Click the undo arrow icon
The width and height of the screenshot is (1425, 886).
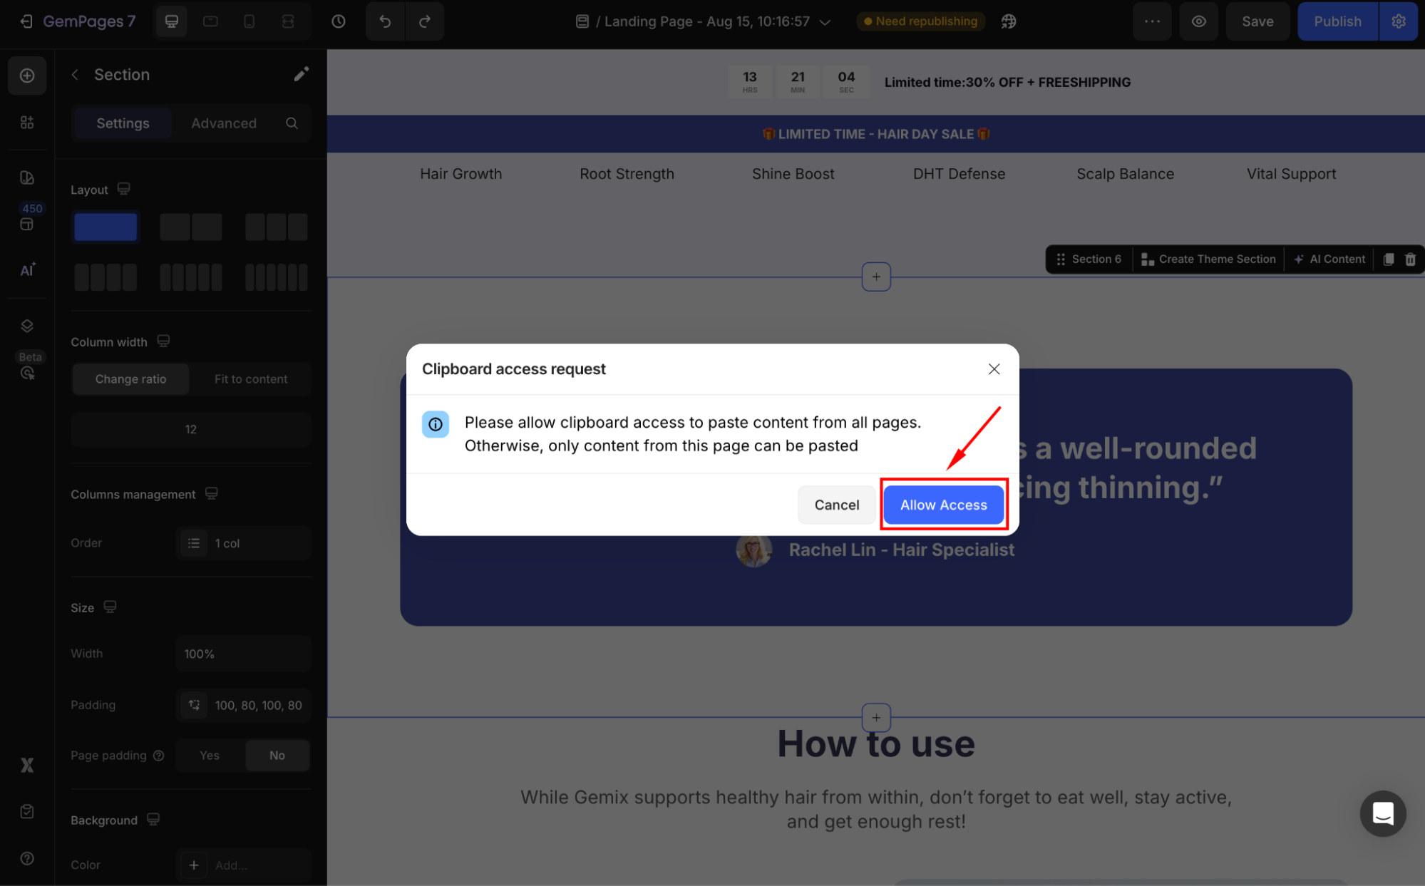coord(385,21)
